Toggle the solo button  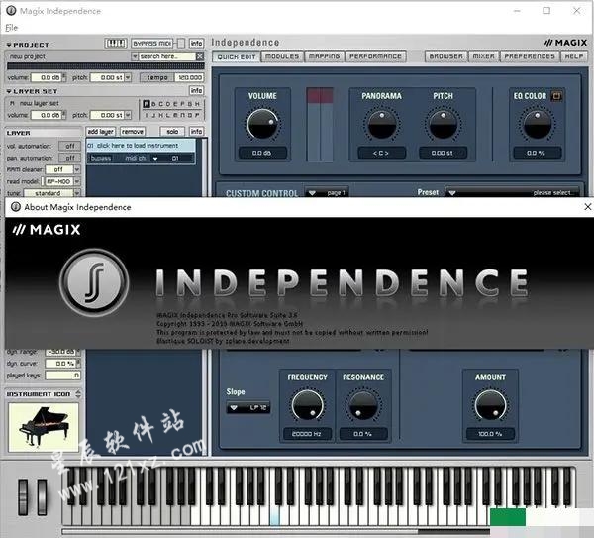pos(172,131)
